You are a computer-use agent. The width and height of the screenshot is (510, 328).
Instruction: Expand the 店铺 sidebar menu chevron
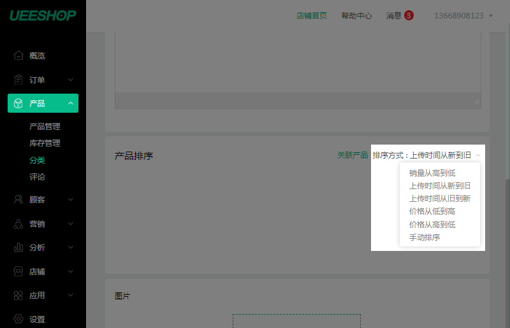[x=71, y=271]
